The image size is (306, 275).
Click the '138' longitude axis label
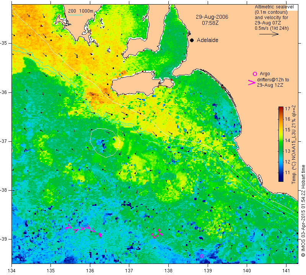point(168,270)
